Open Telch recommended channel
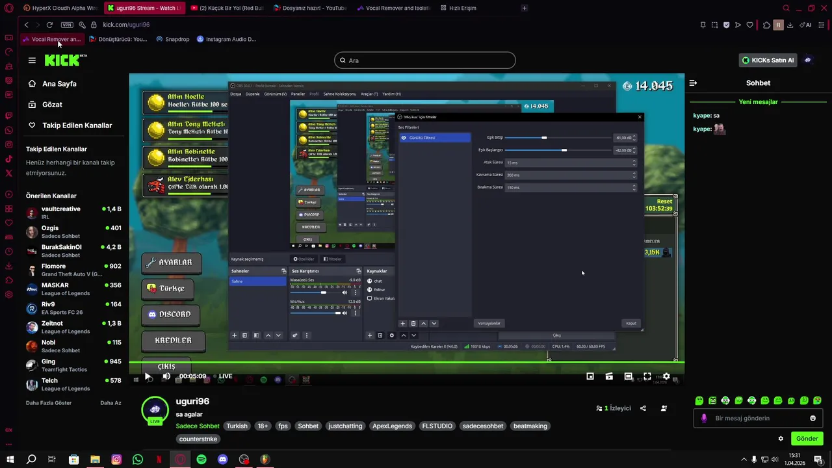The image size is (832, 468). coord(73,384)
